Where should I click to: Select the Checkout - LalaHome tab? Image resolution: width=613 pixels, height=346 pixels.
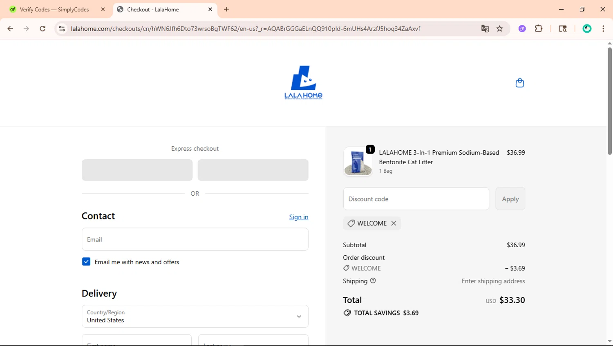click(165, 9)
